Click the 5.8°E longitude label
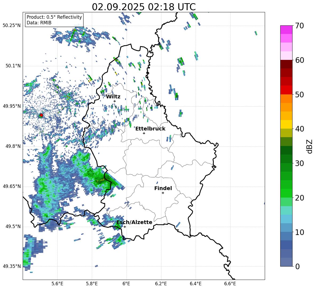 (92, 284)
